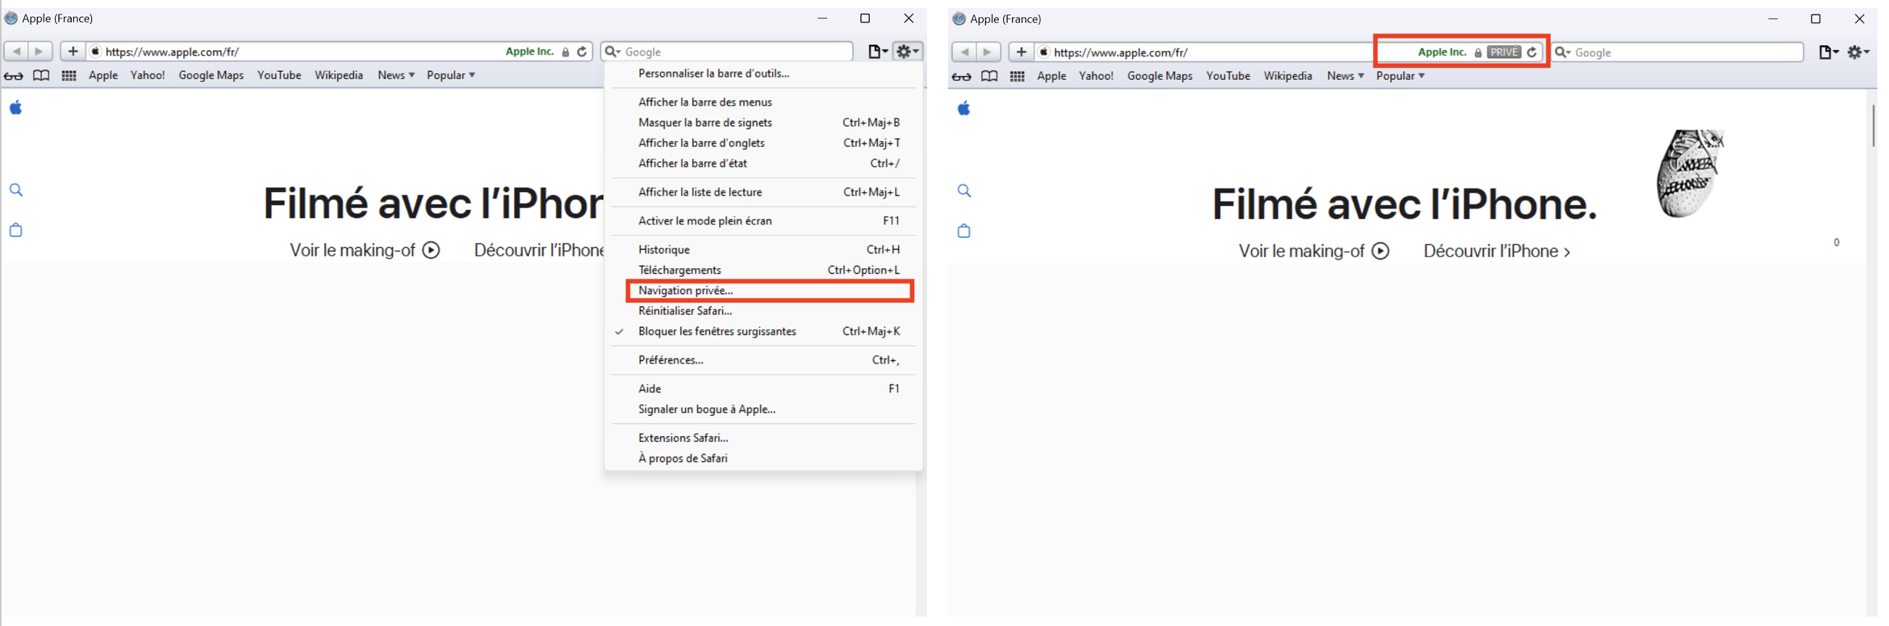
Task: Expand News bookmark folder in left window
Action: (x=396, y=75)
